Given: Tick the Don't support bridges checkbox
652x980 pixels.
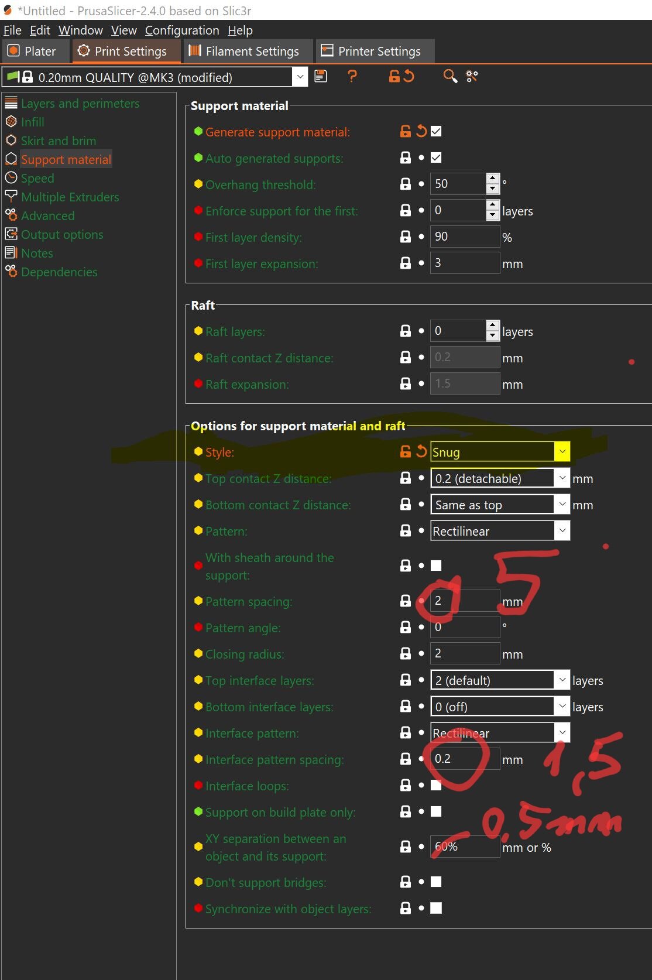Looking at the screenshot, I should pos(436,882).
